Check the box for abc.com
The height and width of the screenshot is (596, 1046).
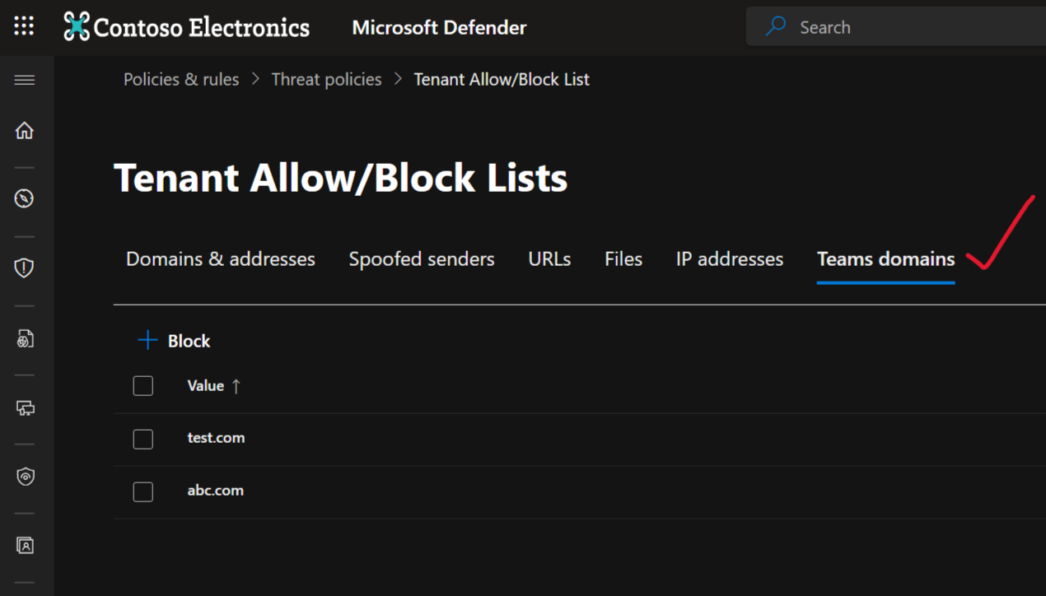click(x=143, y=491)
